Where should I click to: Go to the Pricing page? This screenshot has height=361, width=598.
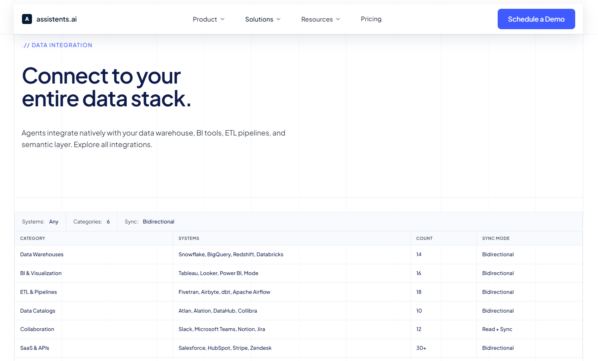[371, 19]
